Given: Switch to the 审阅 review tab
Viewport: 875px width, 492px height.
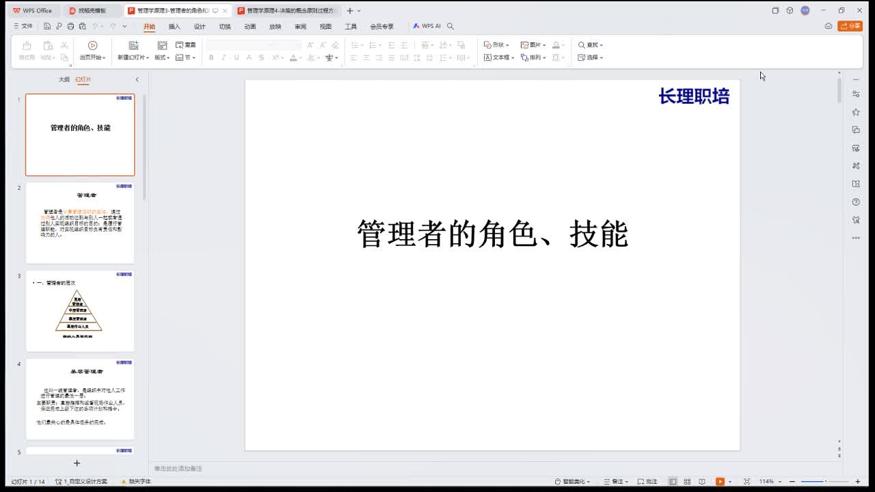Looking at the screenshot, I should [x=300, y=27].
